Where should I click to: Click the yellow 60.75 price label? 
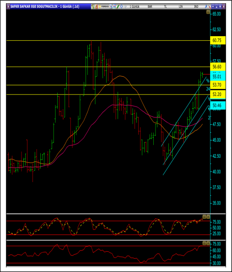(x=218, y=40)
